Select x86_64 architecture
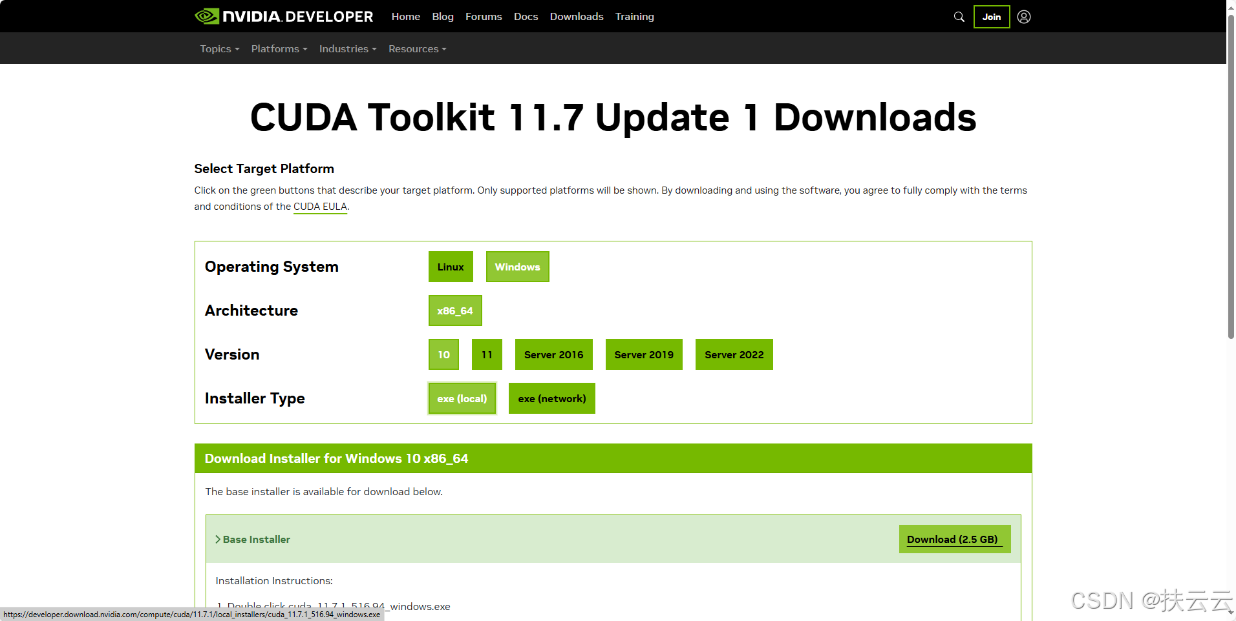 click(x=455, y=310)
